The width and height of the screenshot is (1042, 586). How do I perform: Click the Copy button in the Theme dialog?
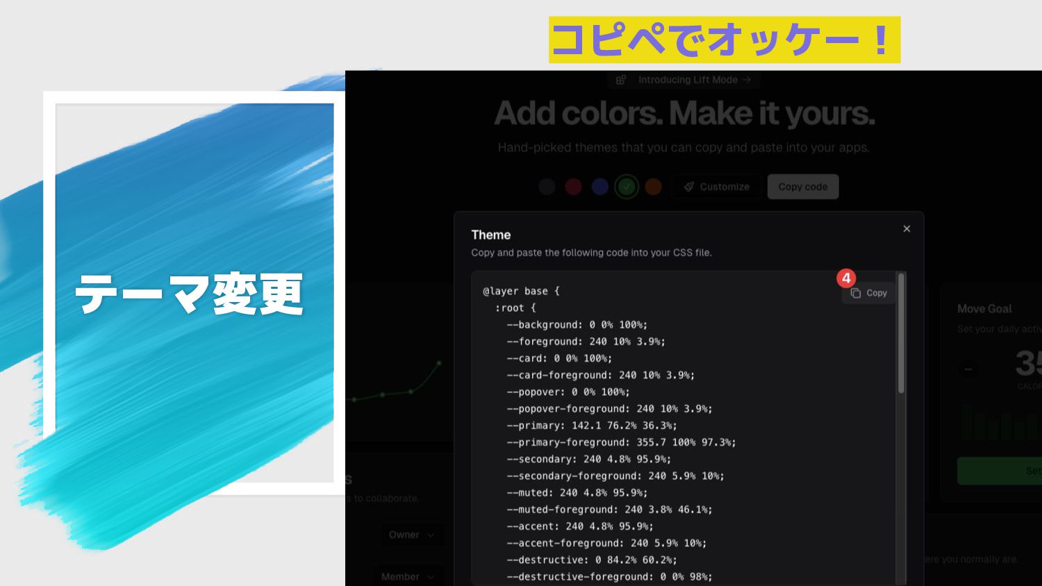coord(868,293)
